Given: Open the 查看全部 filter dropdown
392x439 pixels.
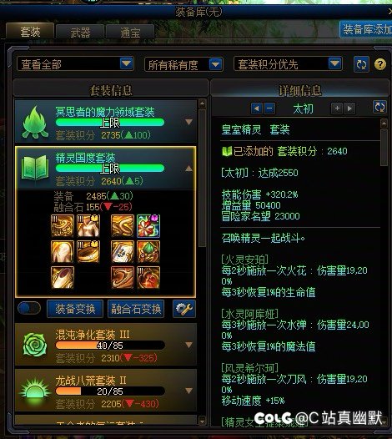Looking at the screenshot, I should pyautogui.click(x=75, y=64).
